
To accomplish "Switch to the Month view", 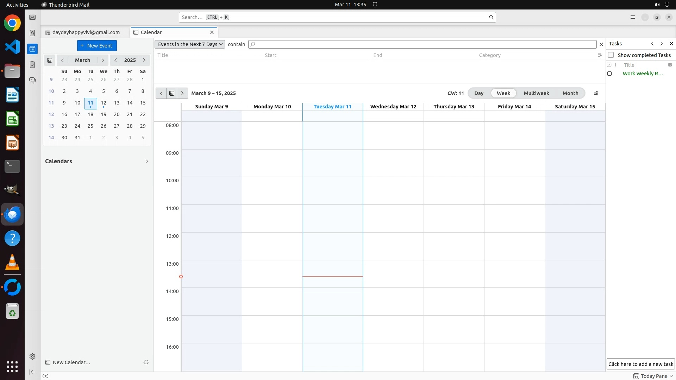I will [570, 93].
